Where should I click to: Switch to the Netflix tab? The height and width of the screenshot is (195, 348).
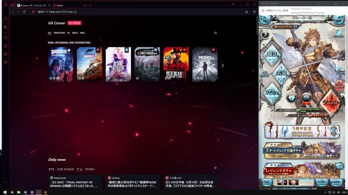(69, 5)
